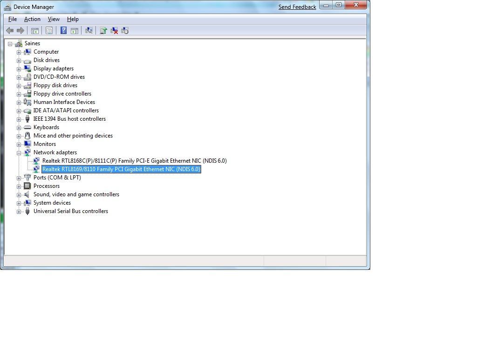Viewport: 477px width, 358px height.
Task: Click the Keyboards category icon
Action: (x=27, y=127)
